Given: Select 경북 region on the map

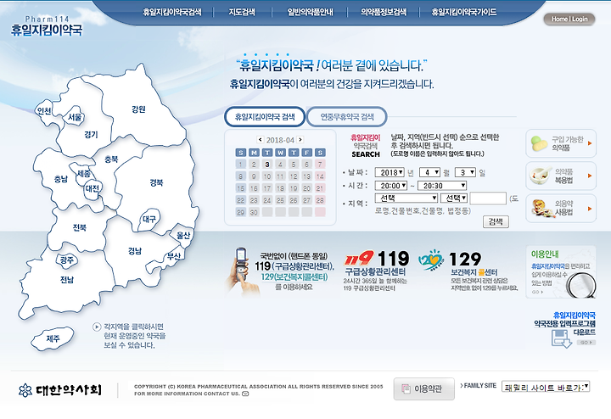Looking at the screenshot, I should [156, 182].
